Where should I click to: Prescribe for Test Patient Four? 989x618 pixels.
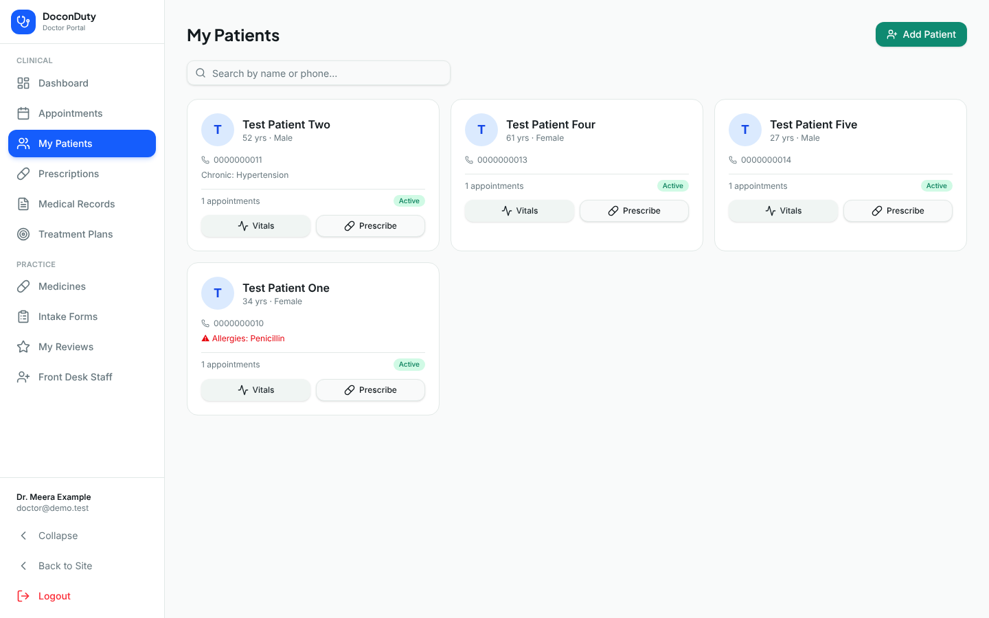(634, 211)
